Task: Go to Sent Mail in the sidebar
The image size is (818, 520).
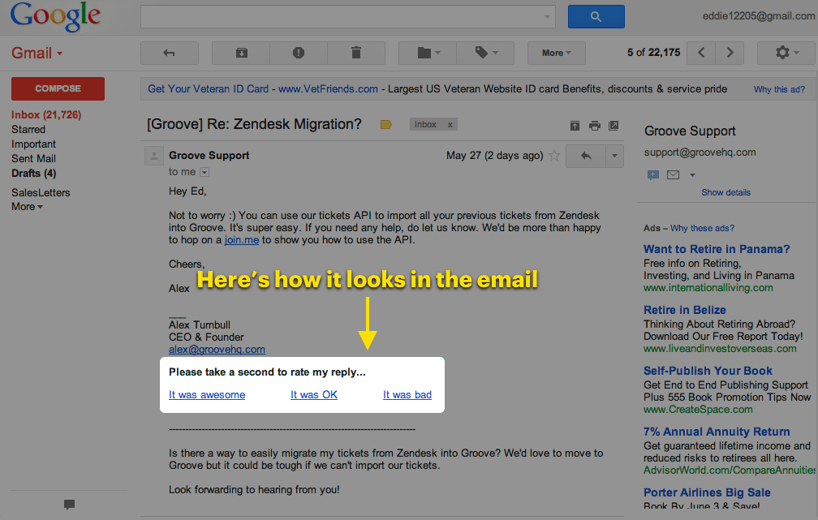Action: pos(33,158)
